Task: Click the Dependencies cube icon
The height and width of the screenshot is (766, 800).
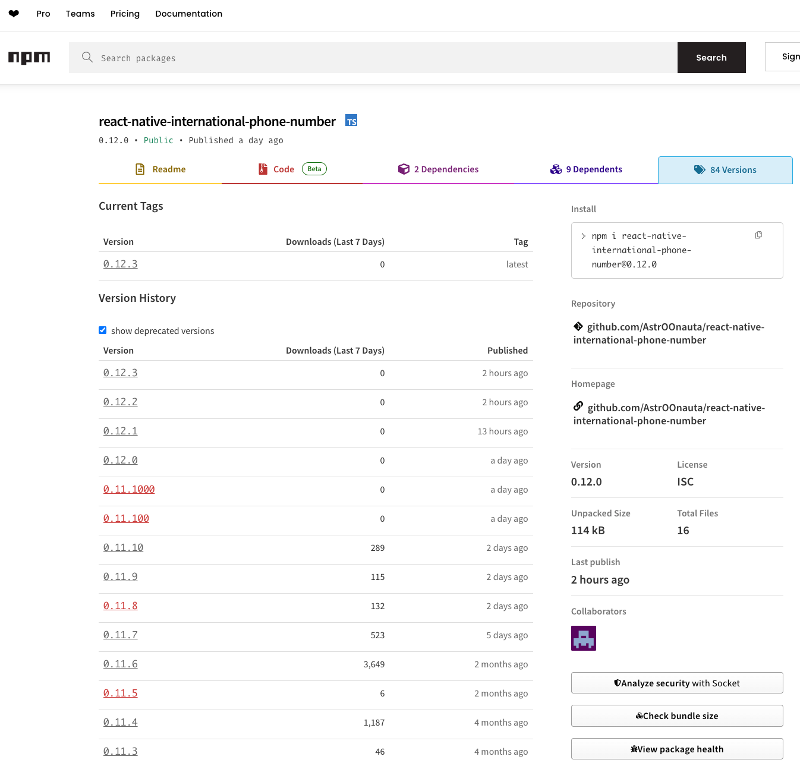Action: click(404, 169)
